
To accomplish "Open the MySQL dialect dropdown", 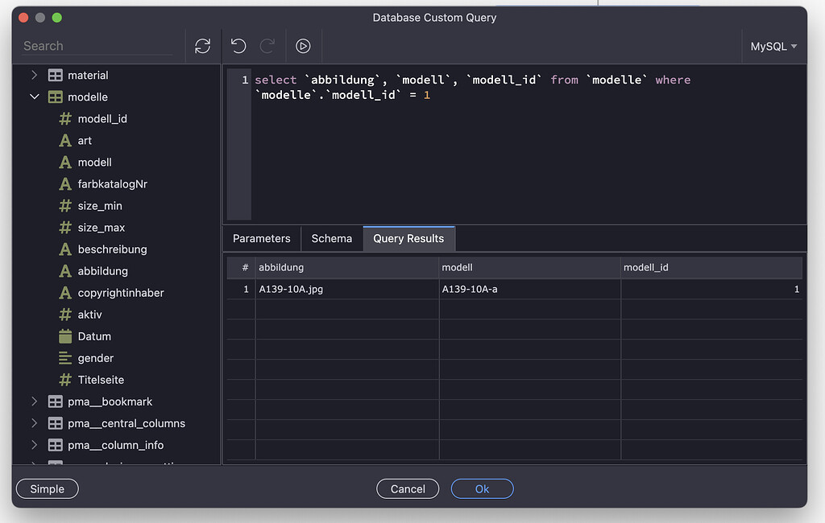I will tap(773, 46).
